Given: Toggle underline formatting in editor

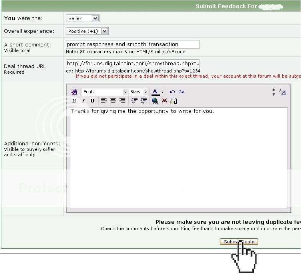Looking at the screenshot, I should click(x=92, y=101).
